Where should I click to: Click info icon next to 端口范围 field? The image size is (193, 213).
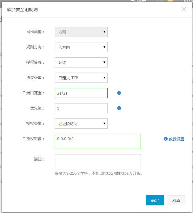coord(119,93)
